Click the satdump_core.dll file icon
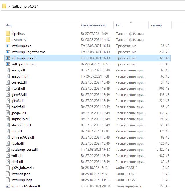Viewport: 185px width, 194px height. (x=8, y=149)
